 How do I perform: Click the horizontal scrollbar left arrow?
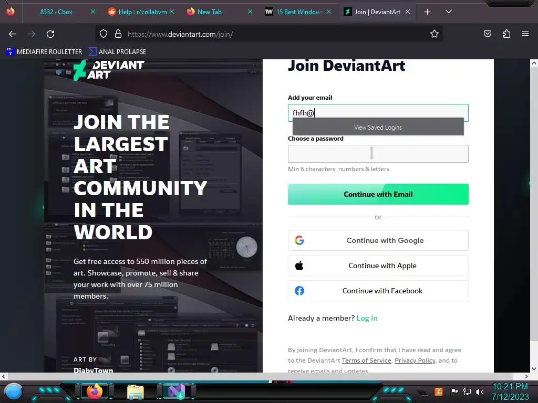coord(4,376)
